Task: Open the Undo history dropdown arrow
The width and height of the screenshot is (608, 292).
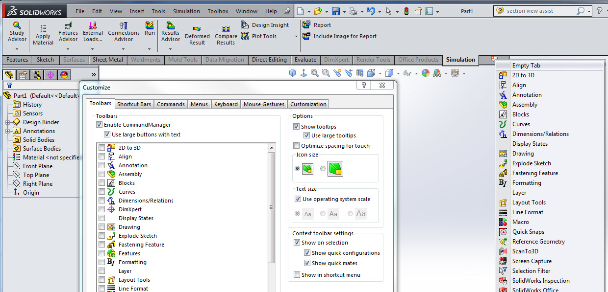Action: pyautogui.click(x=379, y=12)
